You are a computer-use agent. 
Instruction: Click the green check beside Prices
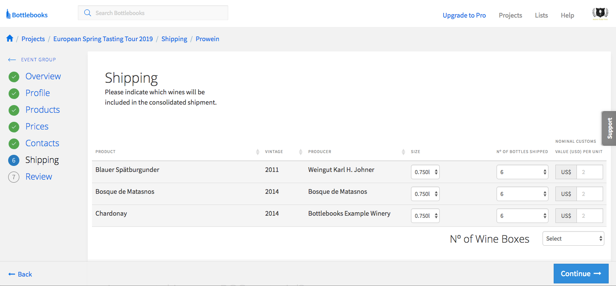click(14, 127)
